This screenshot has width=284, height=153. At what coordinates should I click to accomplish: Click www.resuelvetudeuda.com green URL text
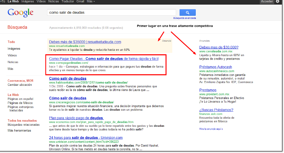[67, 46]
